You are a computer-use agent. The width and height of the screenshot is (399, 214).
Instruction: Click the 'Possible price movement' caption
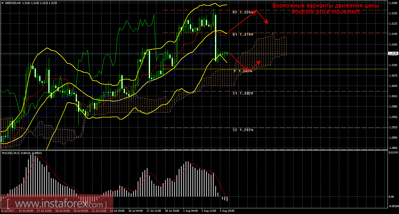coord(326,12)
